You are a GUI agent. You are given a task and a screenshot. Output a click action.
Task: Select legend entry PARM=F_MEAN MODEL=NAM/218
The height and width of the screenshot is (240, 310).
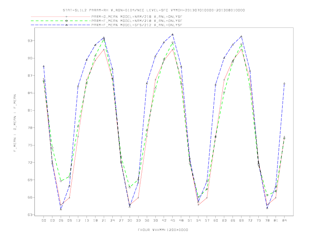[x=137, y=21]
